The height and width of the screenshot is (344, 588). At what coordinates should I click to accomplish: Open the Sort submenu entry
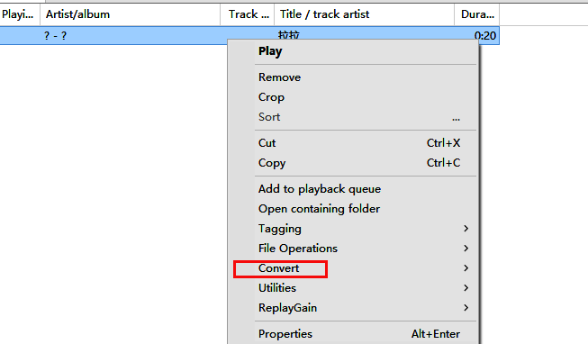[353, 117]
